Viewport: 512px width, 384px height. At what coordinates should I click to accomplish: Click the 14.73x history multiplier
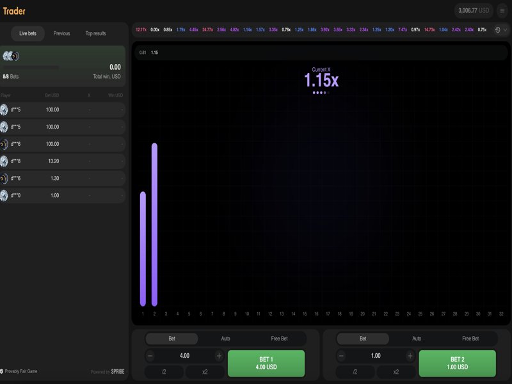(429, 29)
